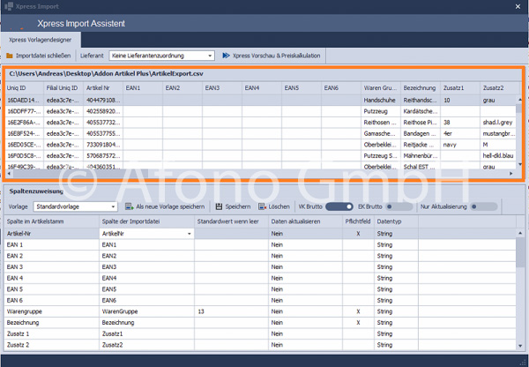Switch to the Xpress Vorlagendesigner tab
Image resolution: width=529 pixels, height=367 pixels.
tap(41, 40)
